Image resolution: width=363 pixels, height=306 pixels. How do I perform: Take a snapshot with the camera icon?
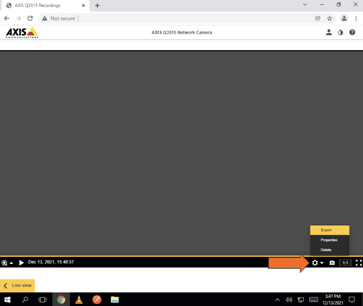coord(332,263)
